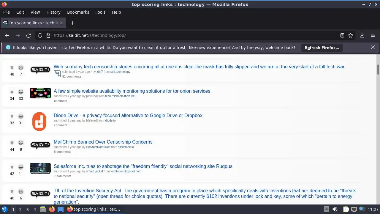Open user x0x7 profile
Image resolution: width=380 pixels, height=214 pixels.
click(x=99, y=72)
